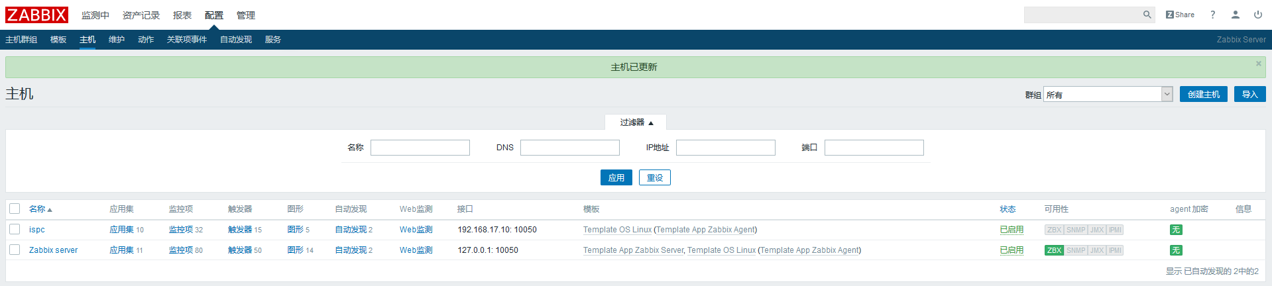Sort hosts by 状态 column
The height and width of the screenshot is (286, 1272).
coord(1008,209)
